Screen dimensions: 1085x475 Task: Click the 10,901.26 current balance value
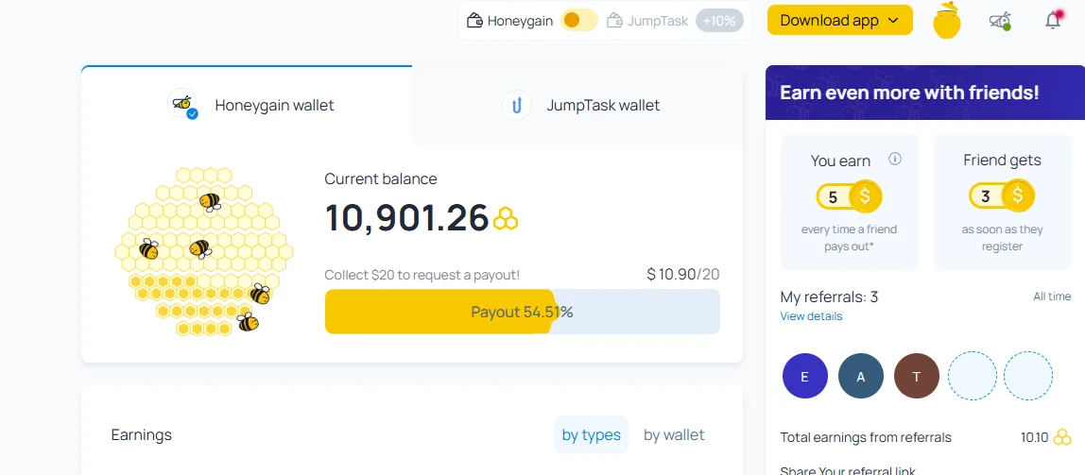click(x=406, y=218)
